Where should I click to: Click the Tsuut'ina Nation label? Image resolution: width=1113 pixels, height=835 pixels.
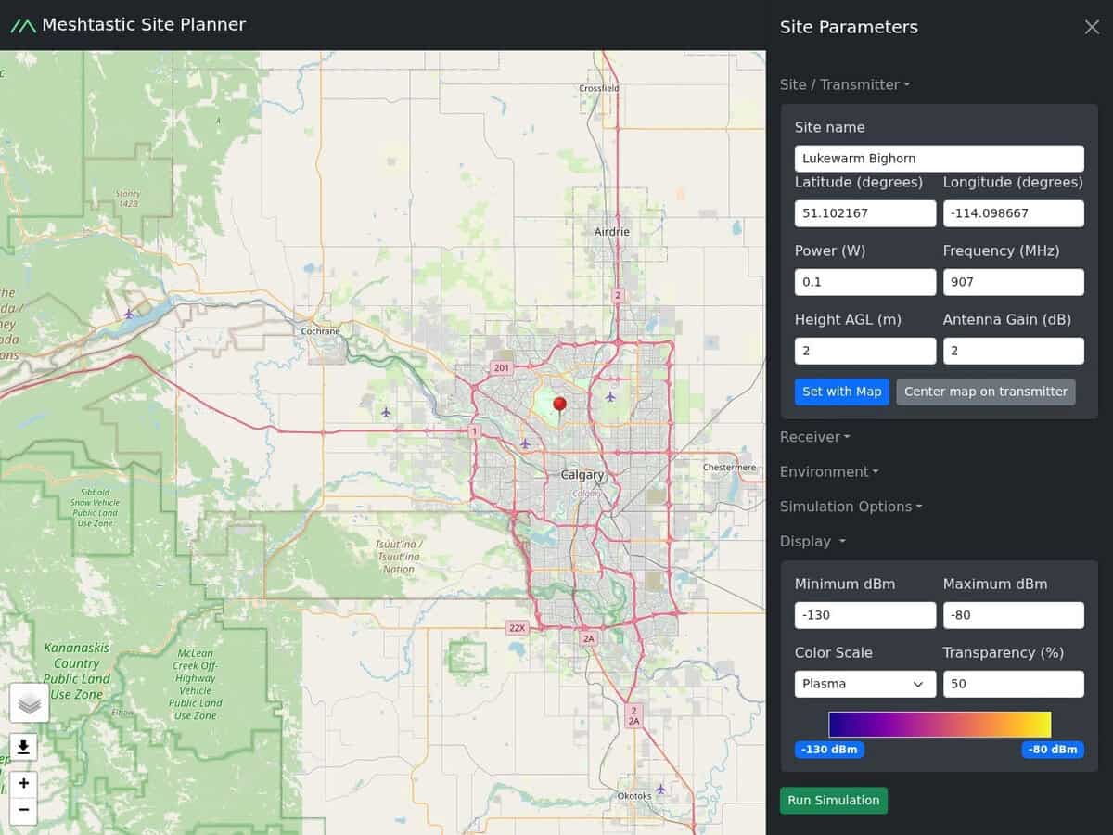[399, 557]
